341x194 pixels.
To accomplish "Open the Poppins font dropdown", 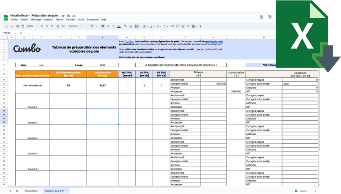I will [x=75, y=26].
